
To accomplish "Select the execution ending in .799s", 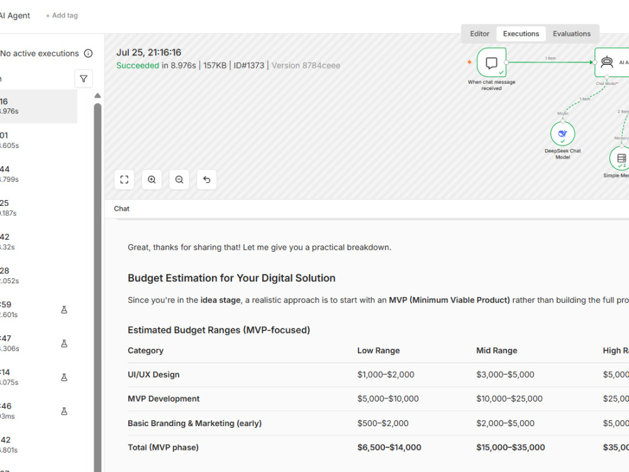I will click(38, 174).
